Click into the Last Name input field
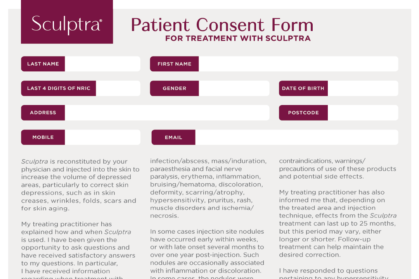The height and width of the screenshot is (279, 419). click(x=102, y=64)
